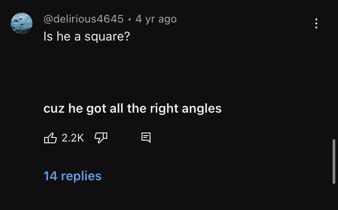Screen dimensions: 338x210
Task: Click the word "Is" starting the comment
Action: click(48, 36)
